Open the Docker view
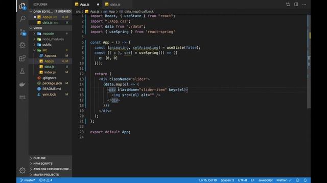 coord(22,84)
